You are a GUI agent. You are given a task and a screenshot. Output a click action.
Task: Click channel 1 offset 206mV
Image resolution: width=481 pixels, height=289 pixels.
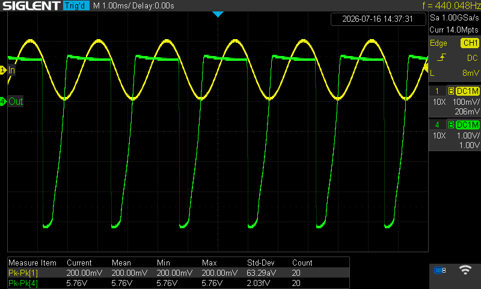467,111
